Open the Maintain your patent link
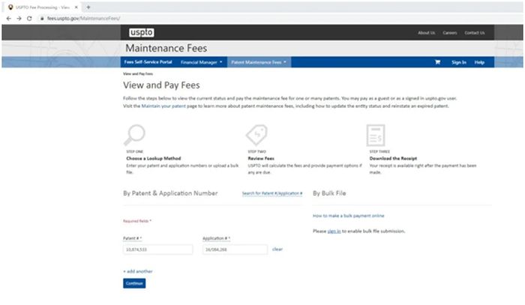This screenshot has width=525, height=305. (x=163, y=106)
